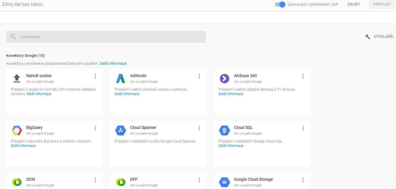The height and width of the screenshot is (189, 396).
Task: Open more options for Google Cloud Storage
Action: coord(303,180)
